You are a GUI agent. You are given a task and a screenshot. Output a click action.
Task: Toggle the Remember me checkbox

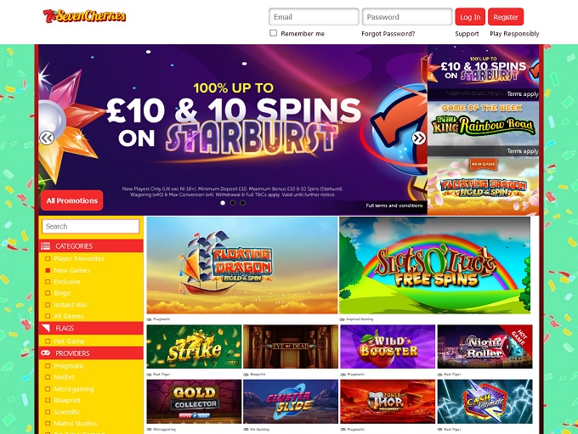click(273, 33)
